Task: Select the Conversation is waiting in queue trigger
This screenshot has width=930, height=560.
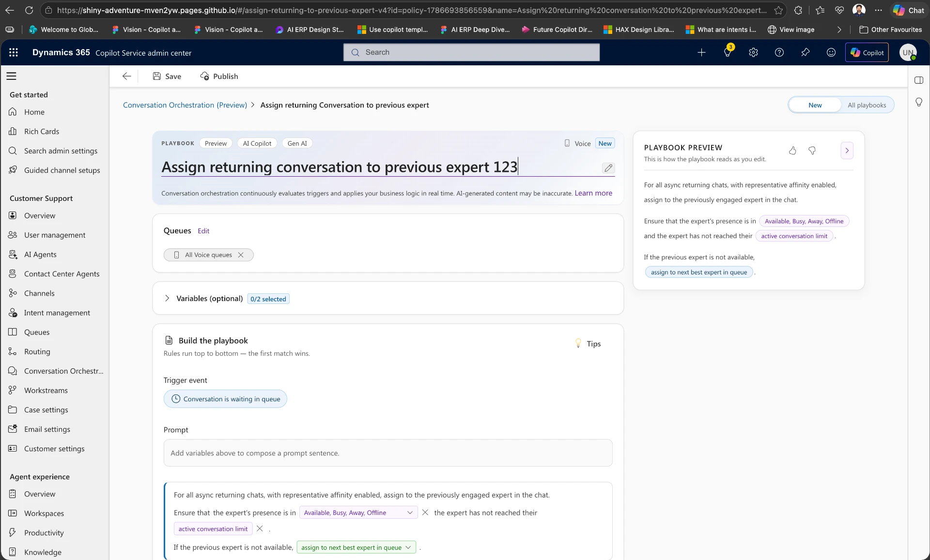Action: 225,399
